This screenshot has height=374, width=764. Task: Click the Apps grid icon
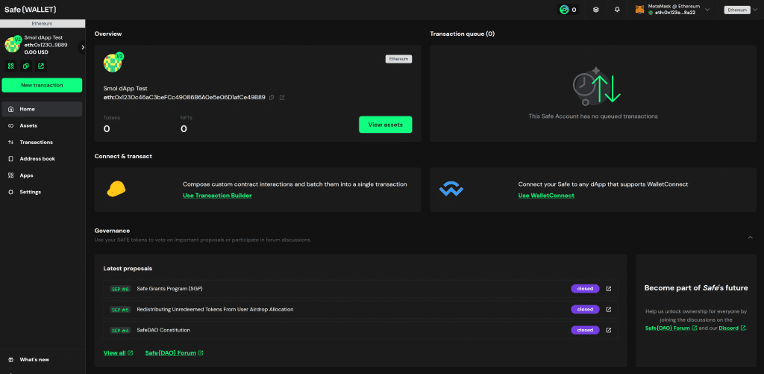10,175
